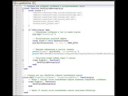Image resolution: width=128 pixels, height=96 pixels.
Task: Click line number 31 in the margin
Action: pyautogui.click(x=16, y=71)
